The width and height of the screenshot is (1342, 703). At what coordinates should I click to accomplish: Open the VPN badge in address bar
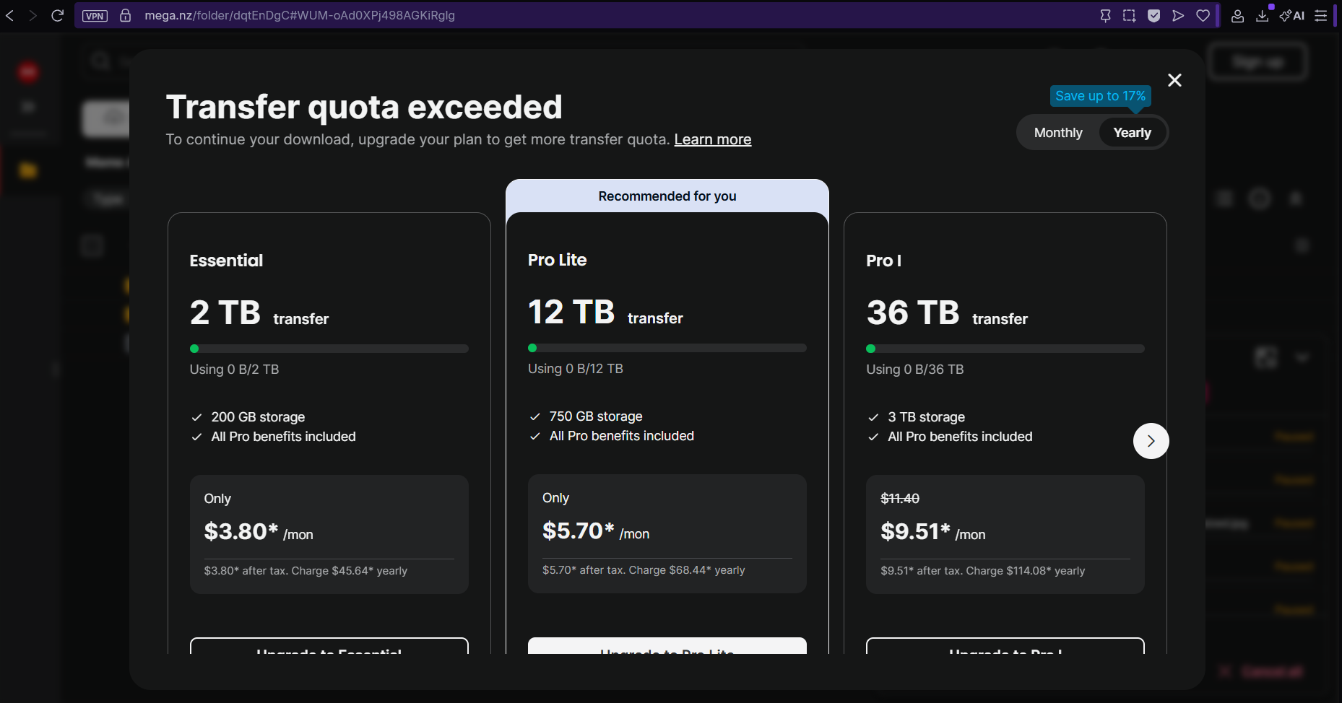(x=95, y=16)
